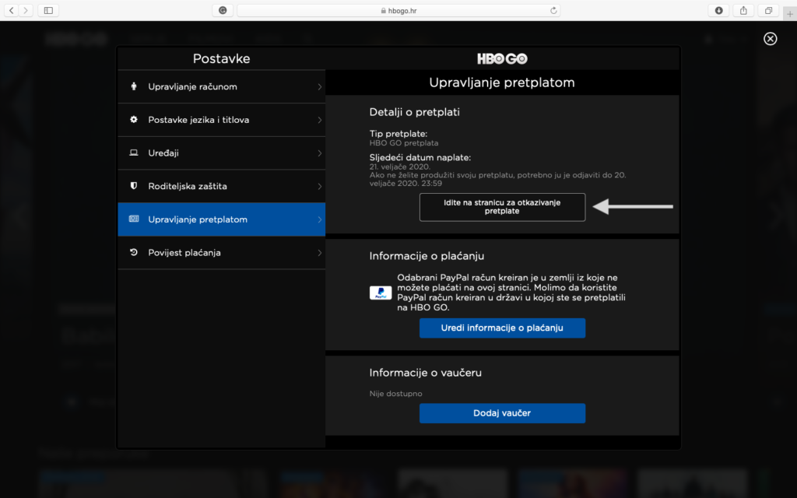
Task: Click the gear icon for Postavke jezika i titlova
Action: (133, 120)
